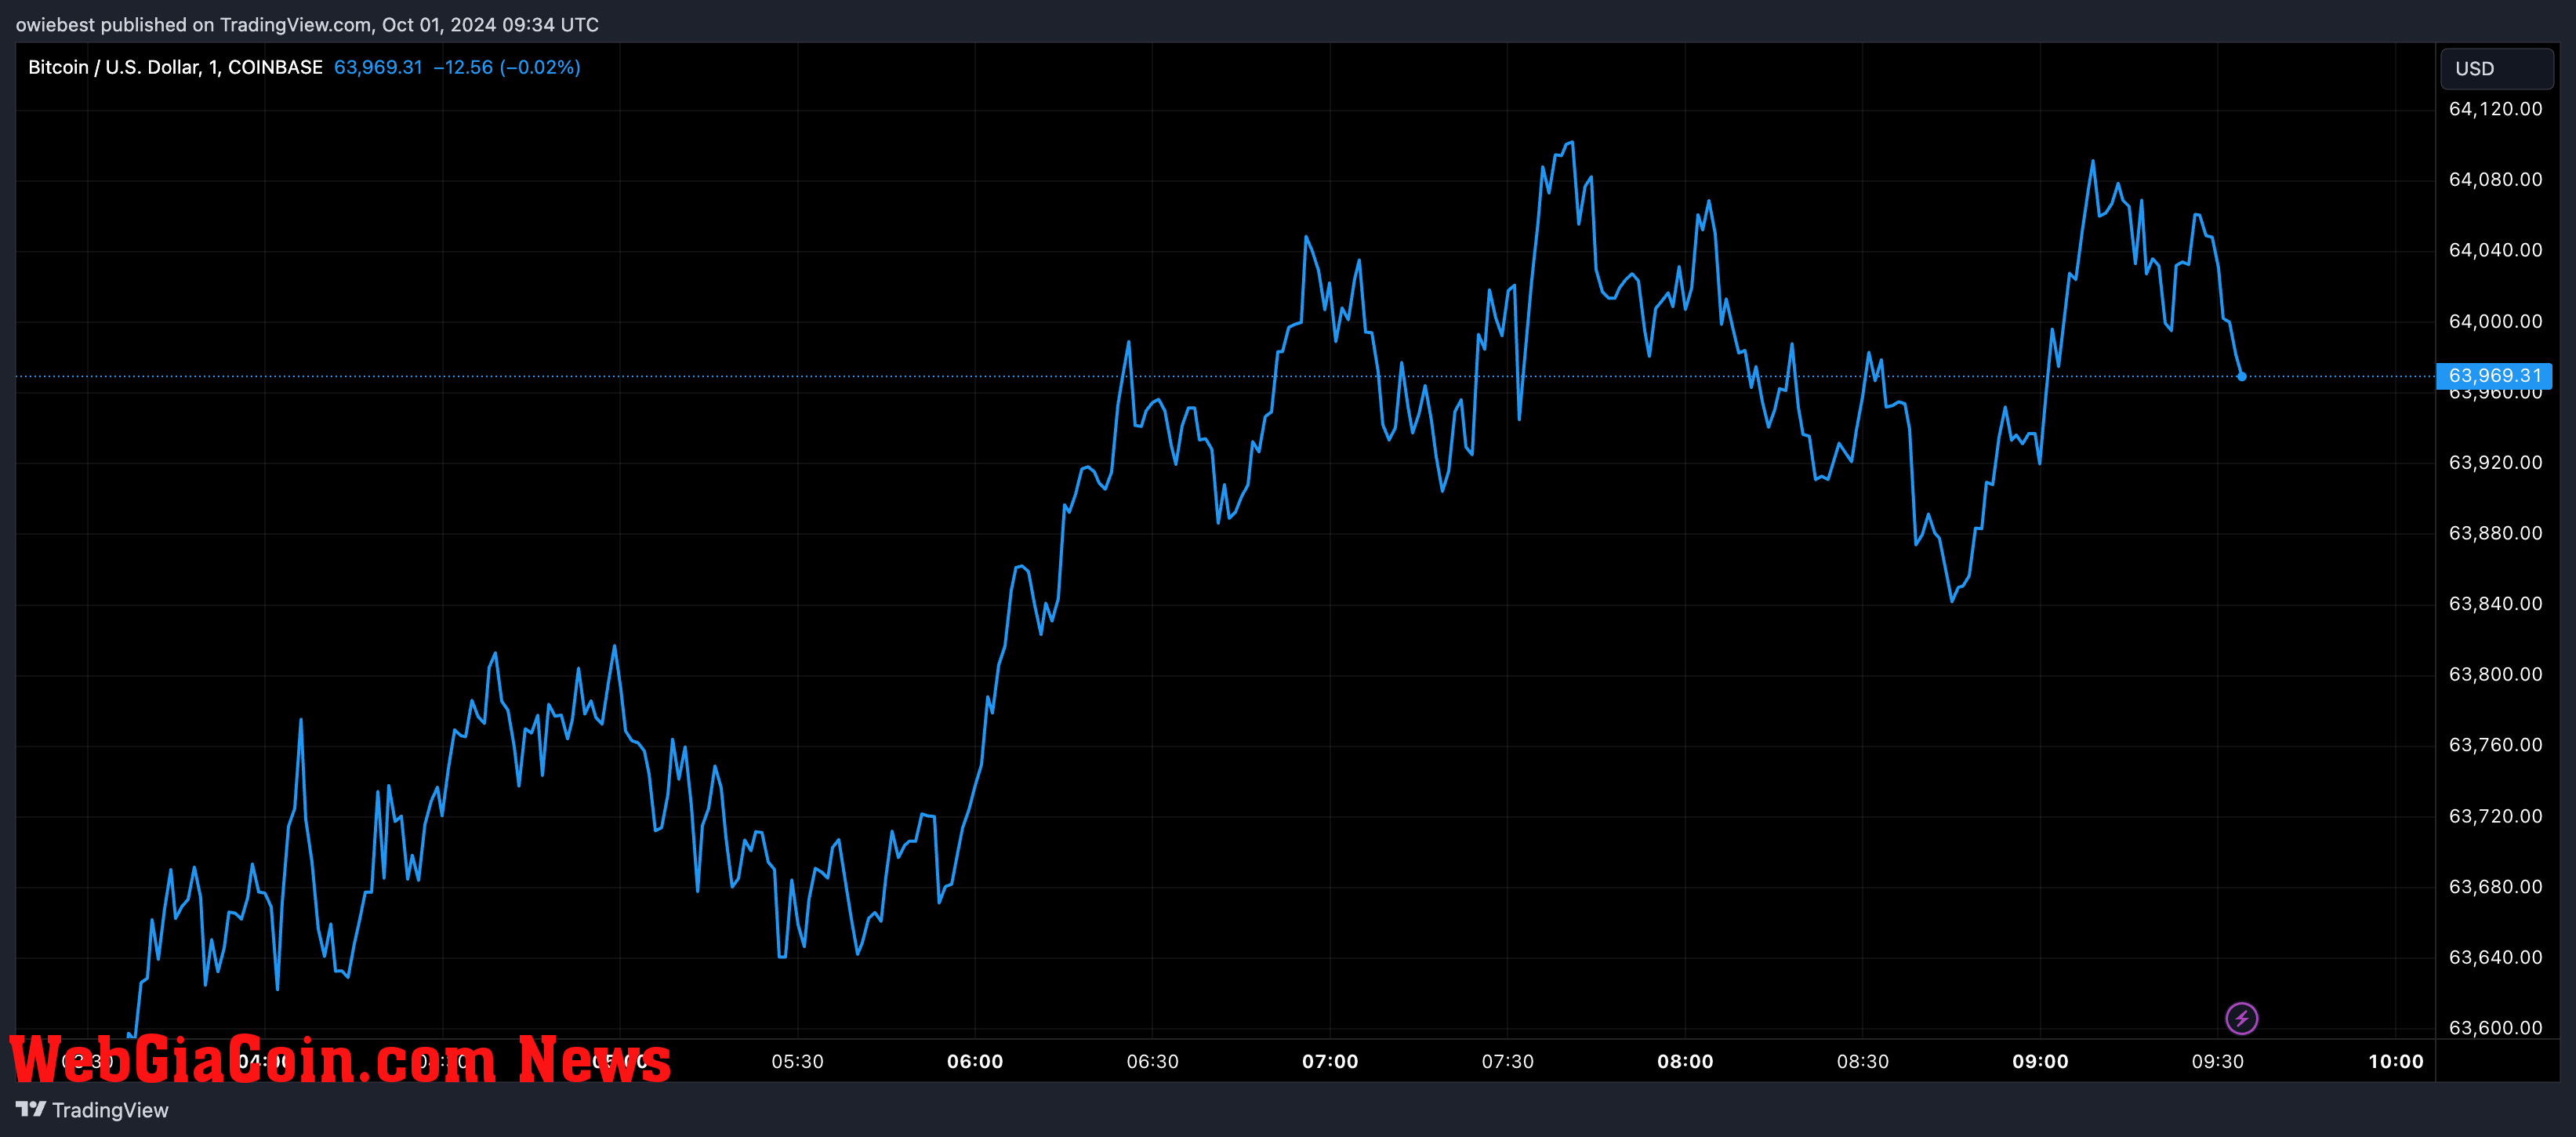Click the 63,880.00 price axis label
Screen dimensions: 2576x1137
coord(2495,533)
